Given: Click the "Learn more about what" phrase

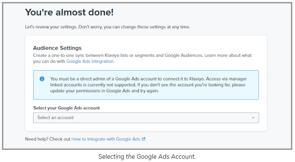Looking at the screenshot, I should pos(228,55).
